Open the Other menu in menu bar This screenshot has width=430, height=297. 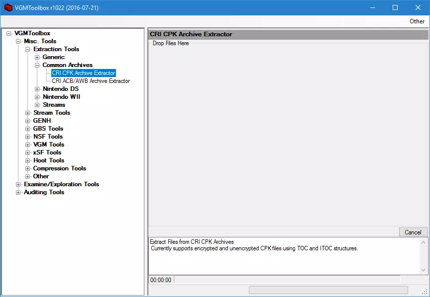click(417, 21)
